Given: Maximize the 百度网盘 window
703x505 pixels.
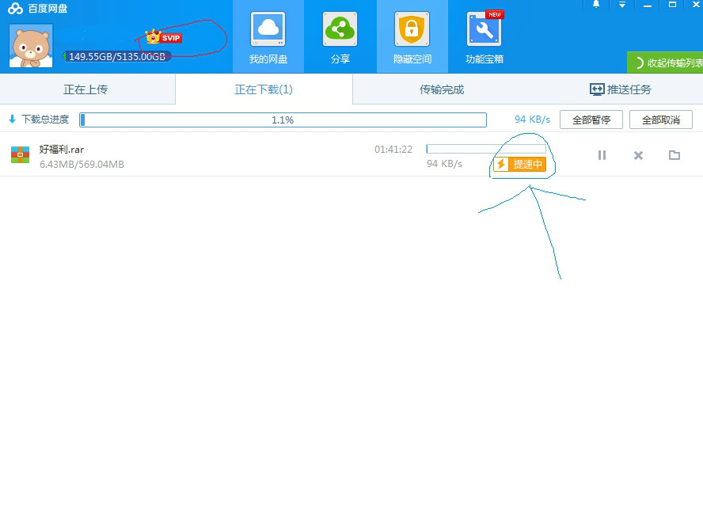Looking at the screenshot, I should (x=672, y=5).
